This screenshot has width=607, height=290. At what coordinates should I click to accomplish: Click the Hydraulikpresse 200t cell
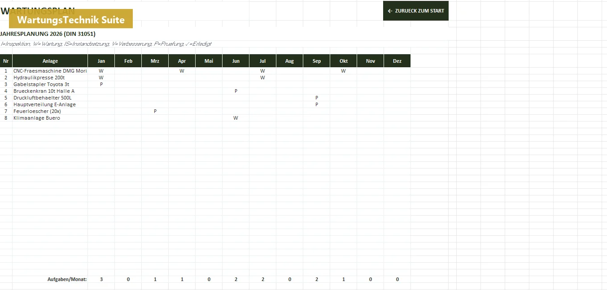coord(50,78)
